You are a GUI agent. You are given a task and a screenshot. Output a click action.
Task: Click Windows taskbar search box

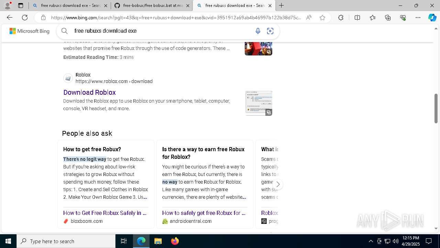(x=66, y=241)
